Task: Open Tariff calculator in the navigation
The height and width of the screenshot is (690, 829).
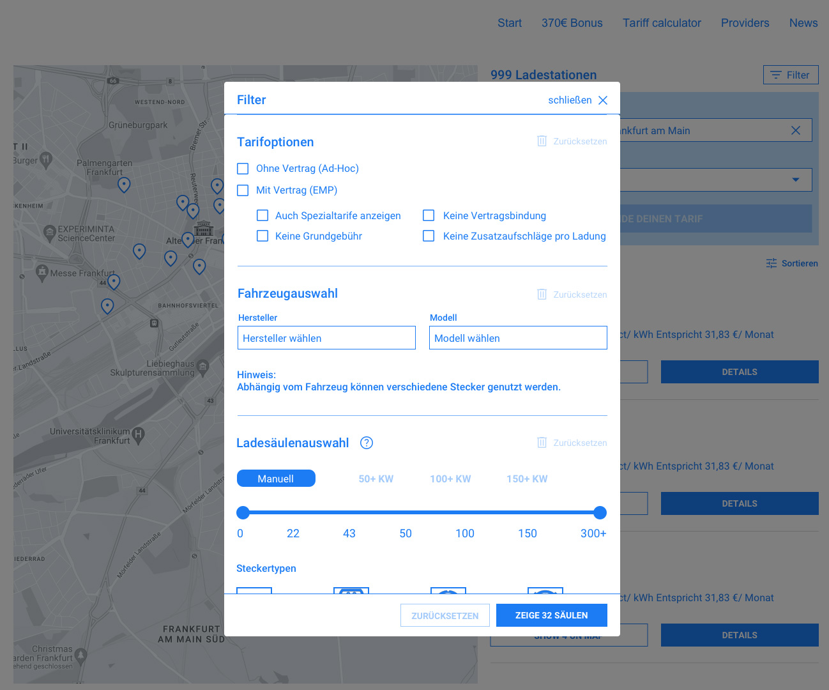Action: pyautogui.click(x=662, y=23)
